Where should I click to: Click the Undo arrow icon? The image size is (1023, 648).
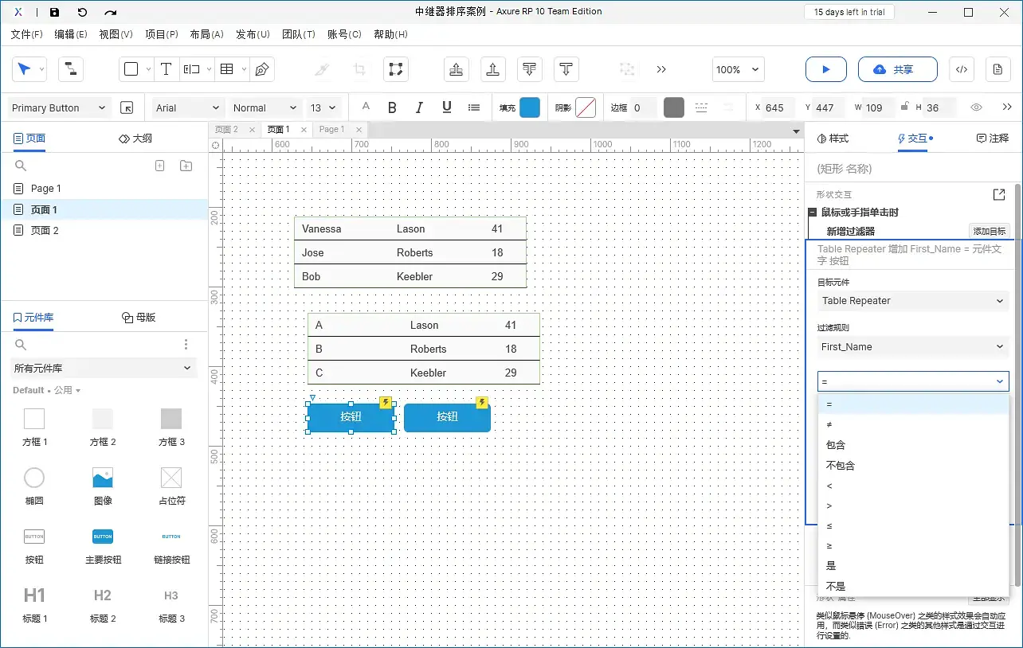pos(82,12)
